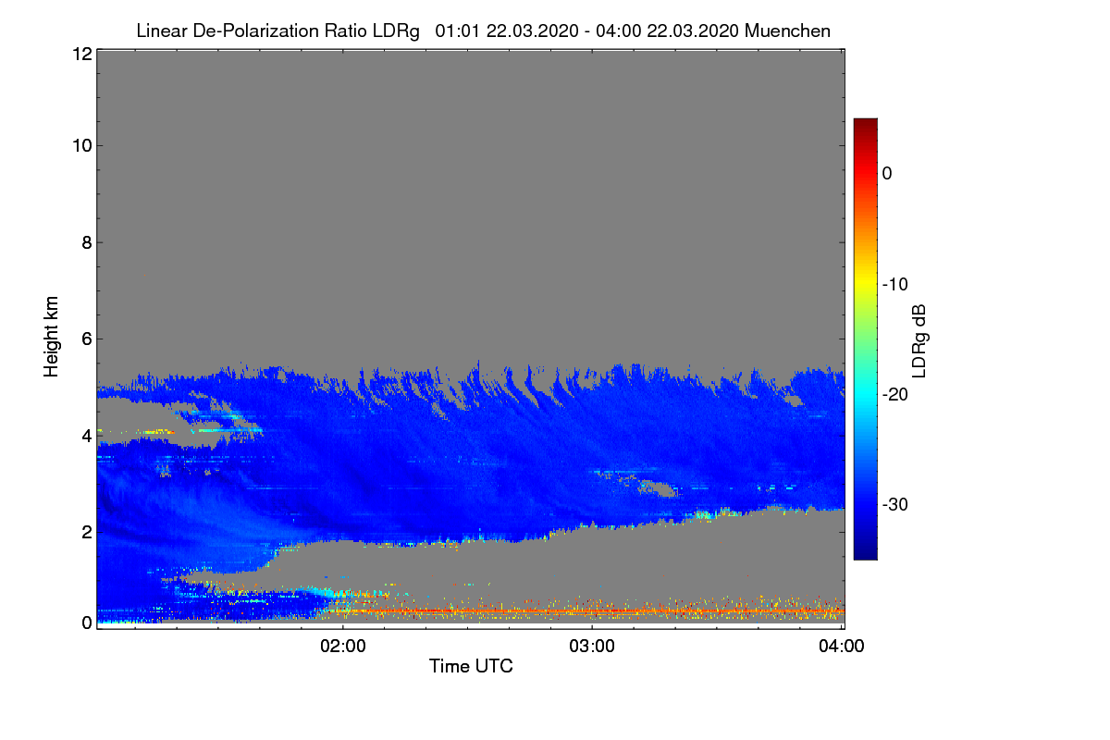The width and height of the screenshot is (1110, 740).
Task: Click the "03:00" time tick label
Action: [x=592, y=646]
